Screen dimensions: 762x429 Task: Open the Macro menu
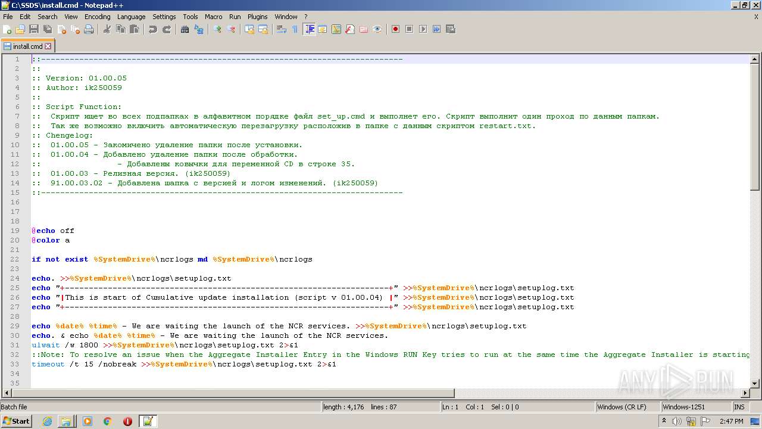[213, 17]
